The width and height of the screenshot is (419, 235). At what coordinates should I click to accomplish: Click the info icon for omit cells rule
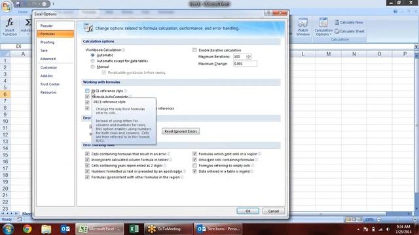click(x=260, y=154)
